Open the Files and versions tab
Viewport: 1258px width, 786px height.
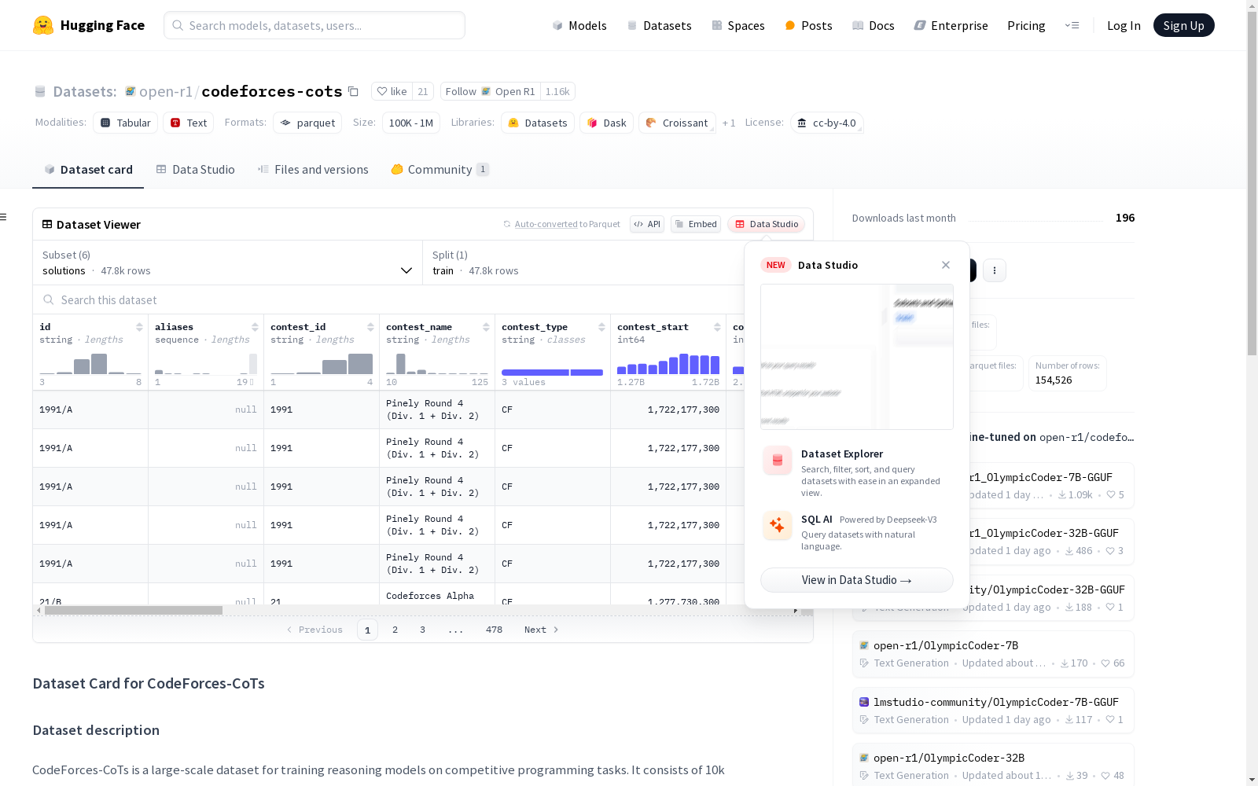[x=313, y=169]
